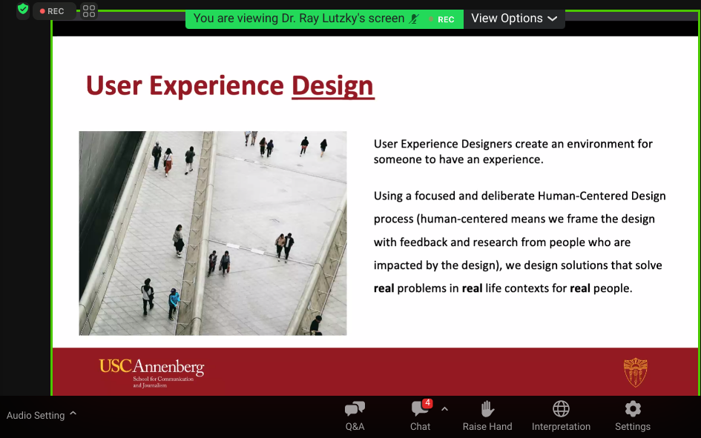Expand the caret next to Chat
Image resolution: width=701 pixels, height=438 pixels.
[x=444, y=408]
